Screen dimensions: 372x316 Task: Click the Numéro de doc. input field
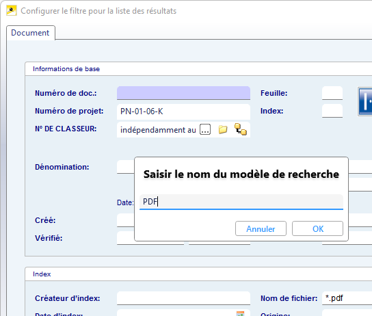point(183,93)
